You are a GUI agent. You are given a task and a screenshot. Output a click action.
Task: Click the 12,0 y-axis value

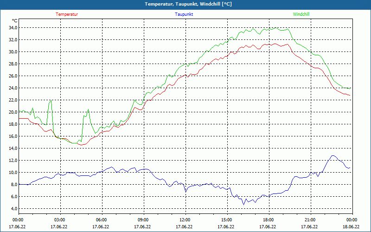(13, 161)
